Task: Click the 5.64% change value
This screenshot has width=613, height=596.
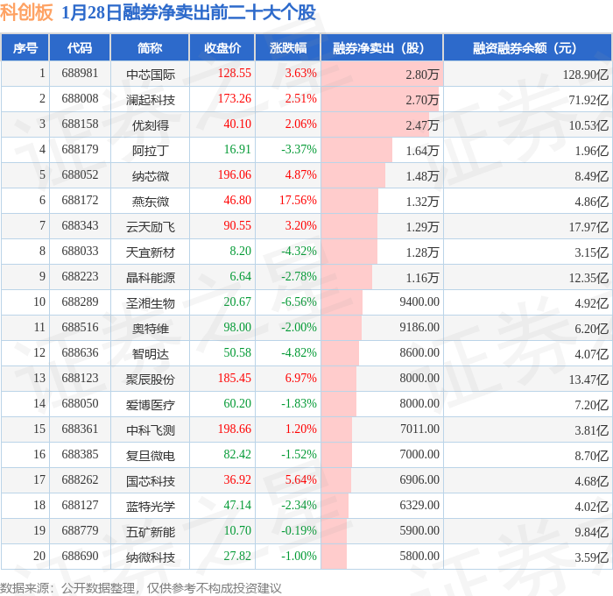Action: point(300,480)
